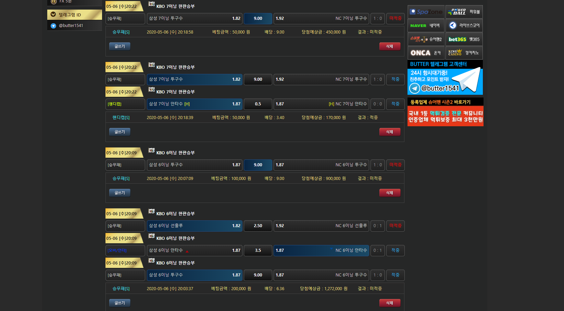The image size is (564, 311).
Task: Select 삼성 6이닝 선출루 odds 1.82
Action: (195, 226)
